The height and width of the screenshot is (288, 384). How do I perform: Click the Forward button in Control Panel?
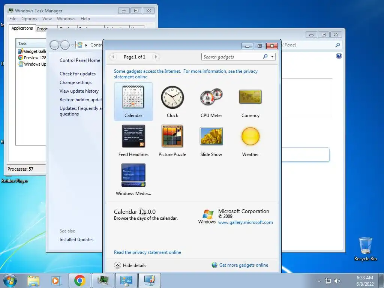pyautogui.click(x=65, y=45)
